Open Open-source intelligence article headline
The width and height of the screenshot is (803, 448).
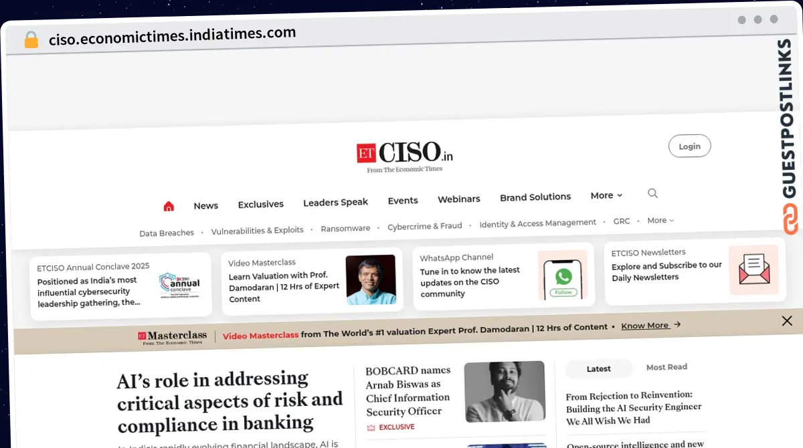tap(634, 444)
